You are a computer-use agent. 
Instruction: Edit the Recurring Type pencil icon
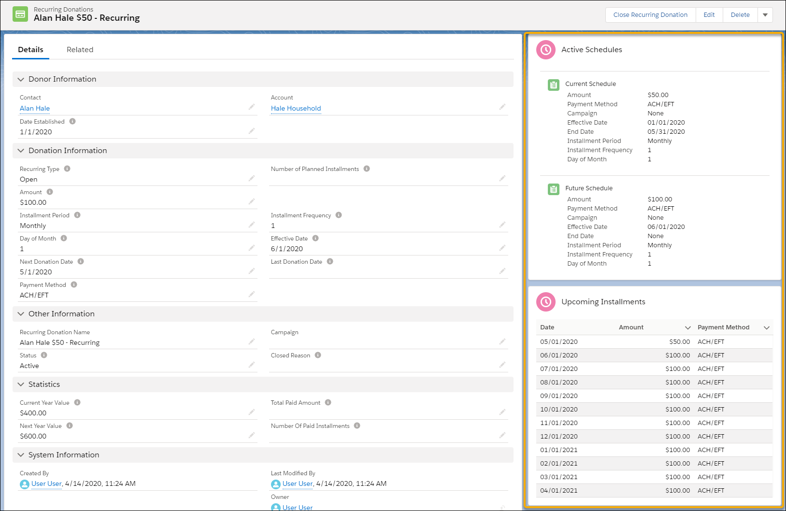coord(252,178)
